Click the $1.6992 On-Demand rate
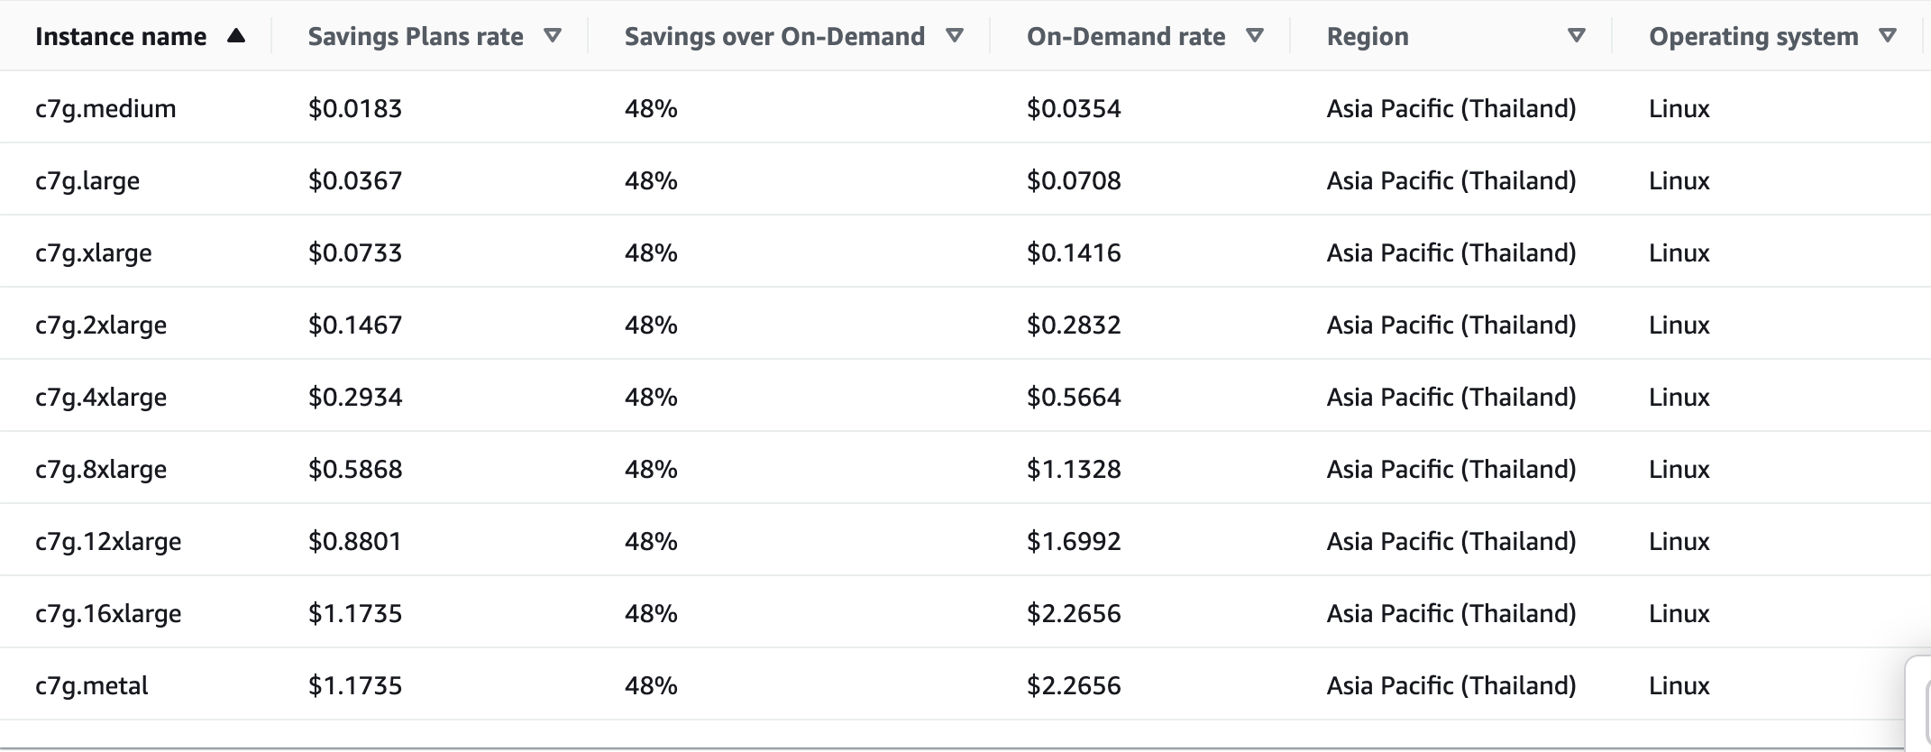The height and width of the screenshot is (752, 1931). pyautogui.click(x=1074, y=541)
